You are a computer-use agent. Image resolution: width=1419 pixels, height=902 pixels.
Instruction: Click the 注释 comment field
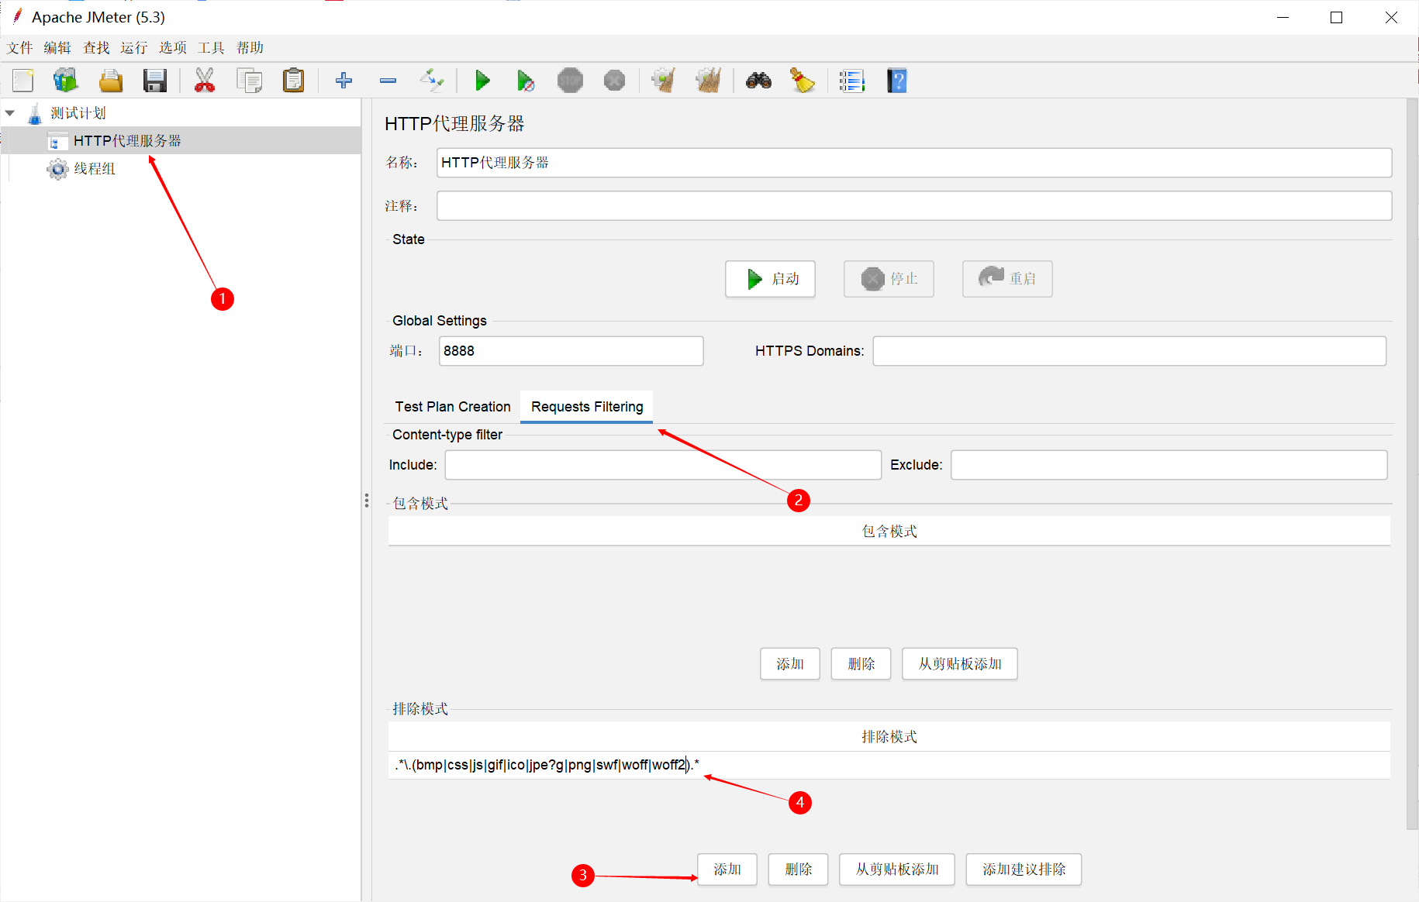pos(914,206)
